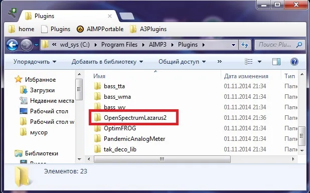This screenshot has width=310, height=193.
Task: Go back with the blue Back arrow
Action: [12, 45]
